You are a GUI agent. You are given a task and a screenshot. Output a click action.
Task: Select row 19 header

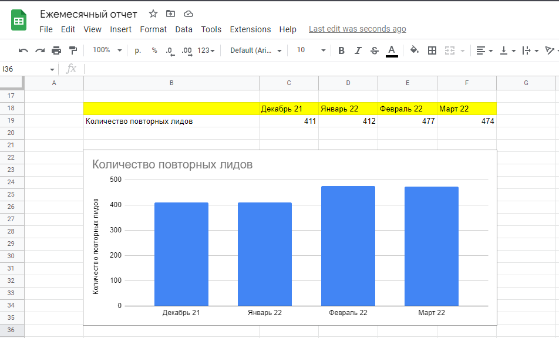(x=11, y=120)
